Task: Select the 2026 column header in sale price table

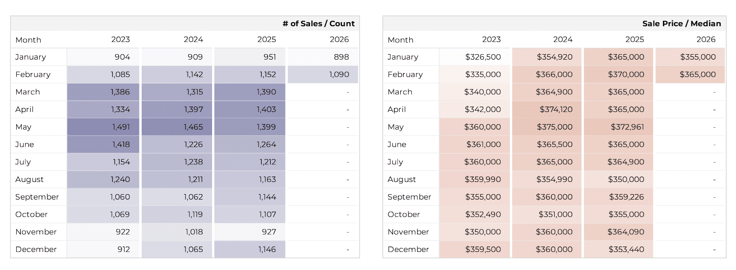Action: [x=706, y=40]
